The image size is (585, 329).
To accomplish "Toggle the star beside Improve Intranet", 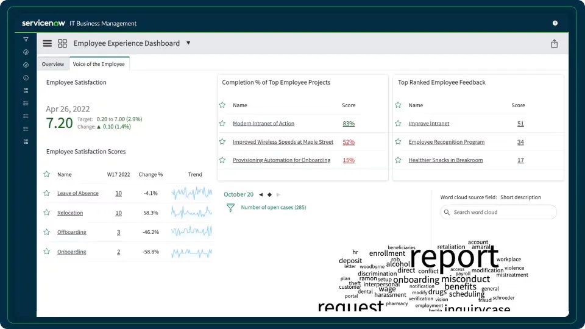I will coord(398,124).
